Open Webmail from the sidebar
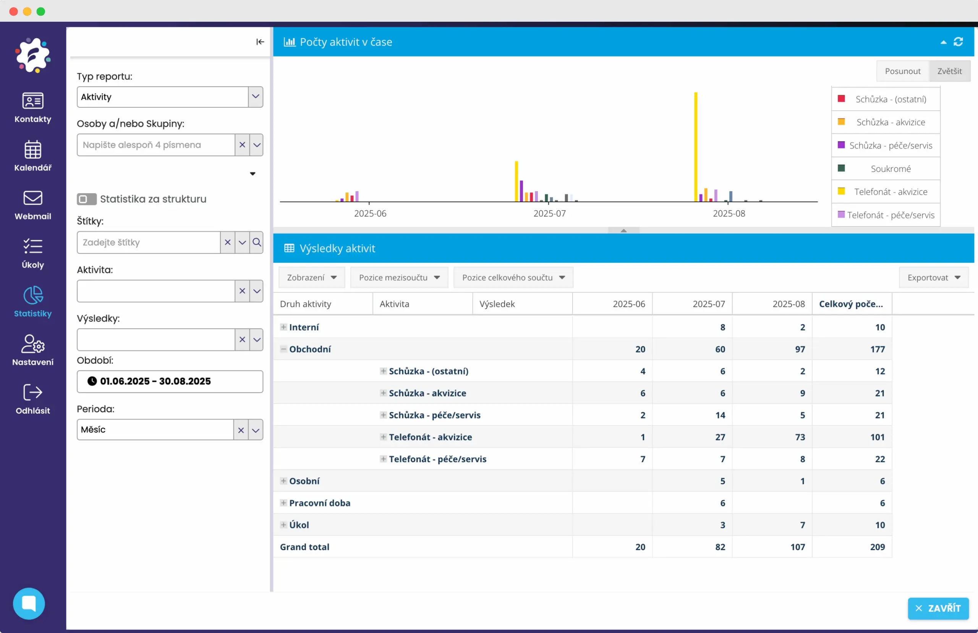The width and height of the screenshot is (978, 633). 32,205
